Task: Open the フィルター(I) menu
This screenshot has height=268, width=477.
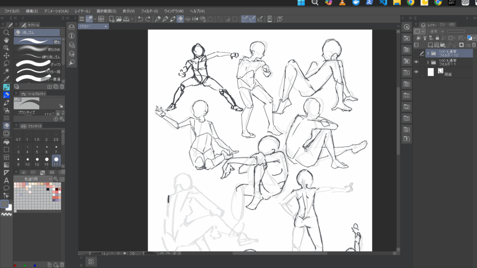Action: [149, 11]
